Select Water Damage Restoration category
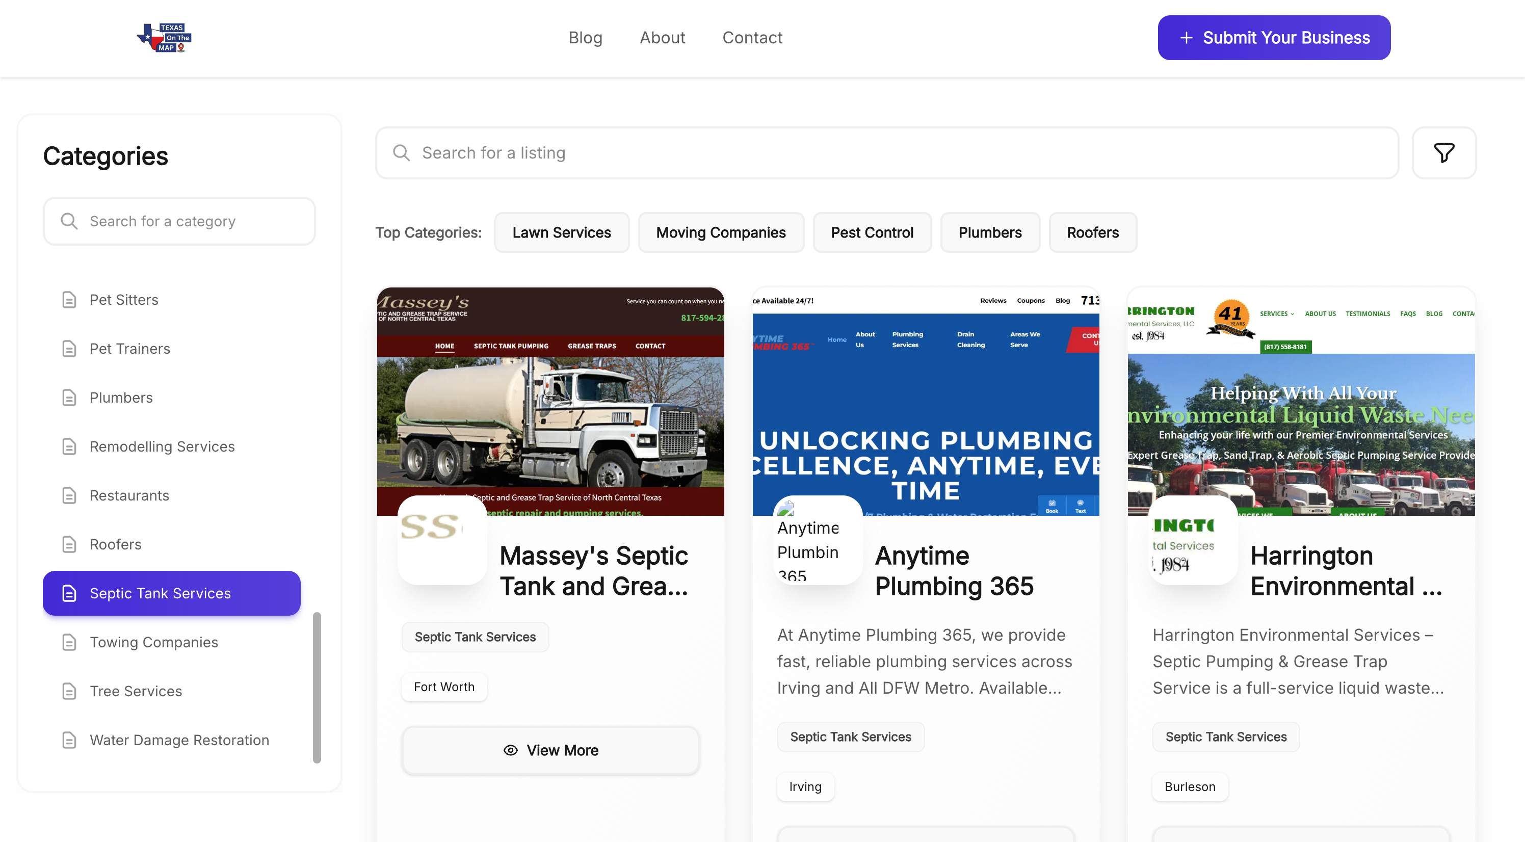The image size is (1525, 842). coord(179,740)
